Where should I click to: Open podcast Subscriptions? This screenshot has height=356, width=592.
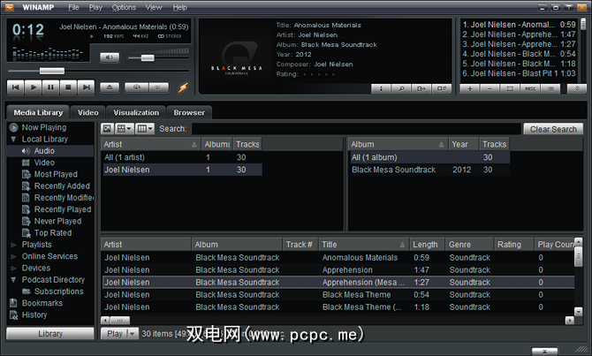coord(59,292)
